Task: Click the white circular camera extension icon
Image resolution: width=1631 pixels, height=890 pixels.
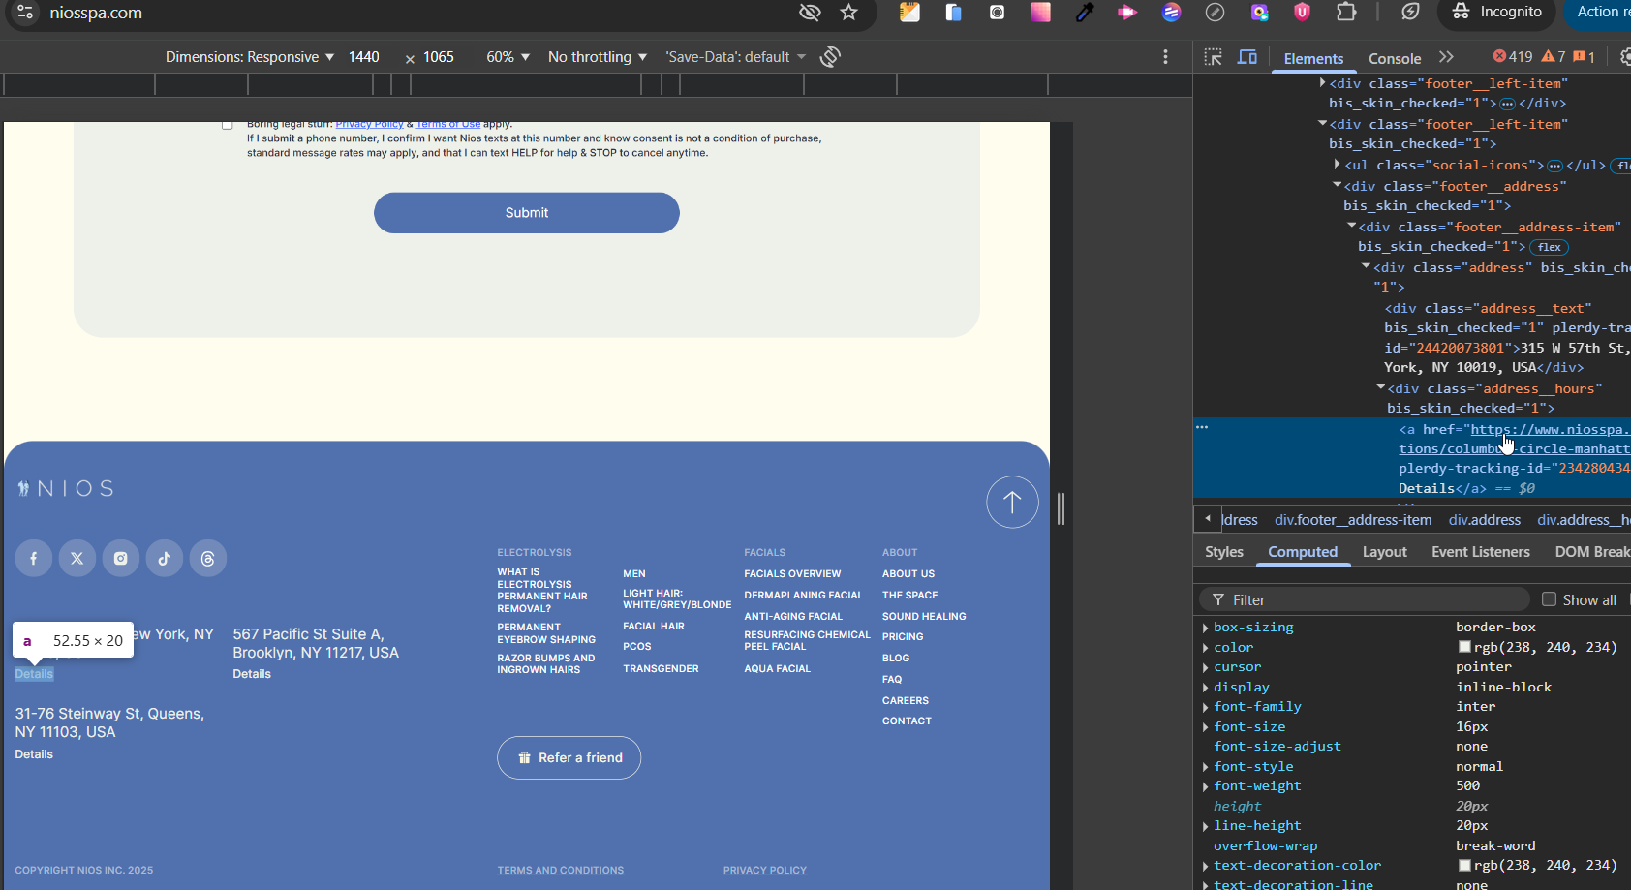Action: [x=997, y=13]
